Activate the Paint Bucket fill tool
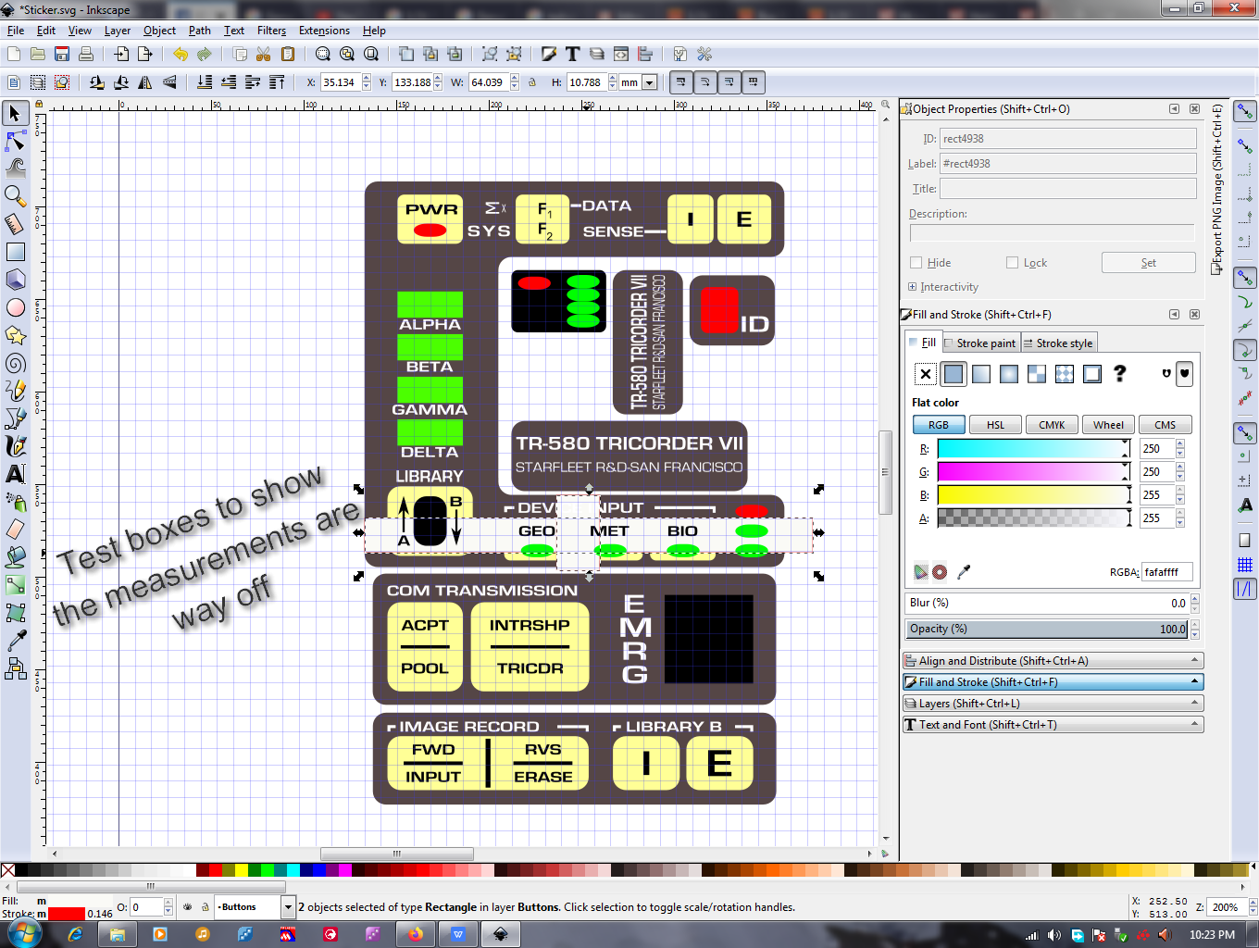The image size is (1259, 948). (15, 557)
